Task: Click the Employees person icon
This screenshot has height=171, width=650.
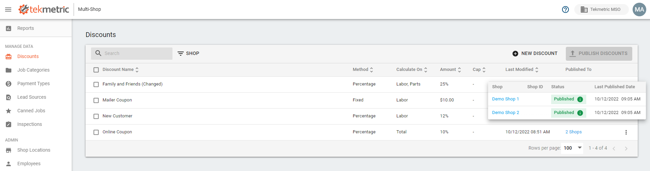Action: coord(9,164)
